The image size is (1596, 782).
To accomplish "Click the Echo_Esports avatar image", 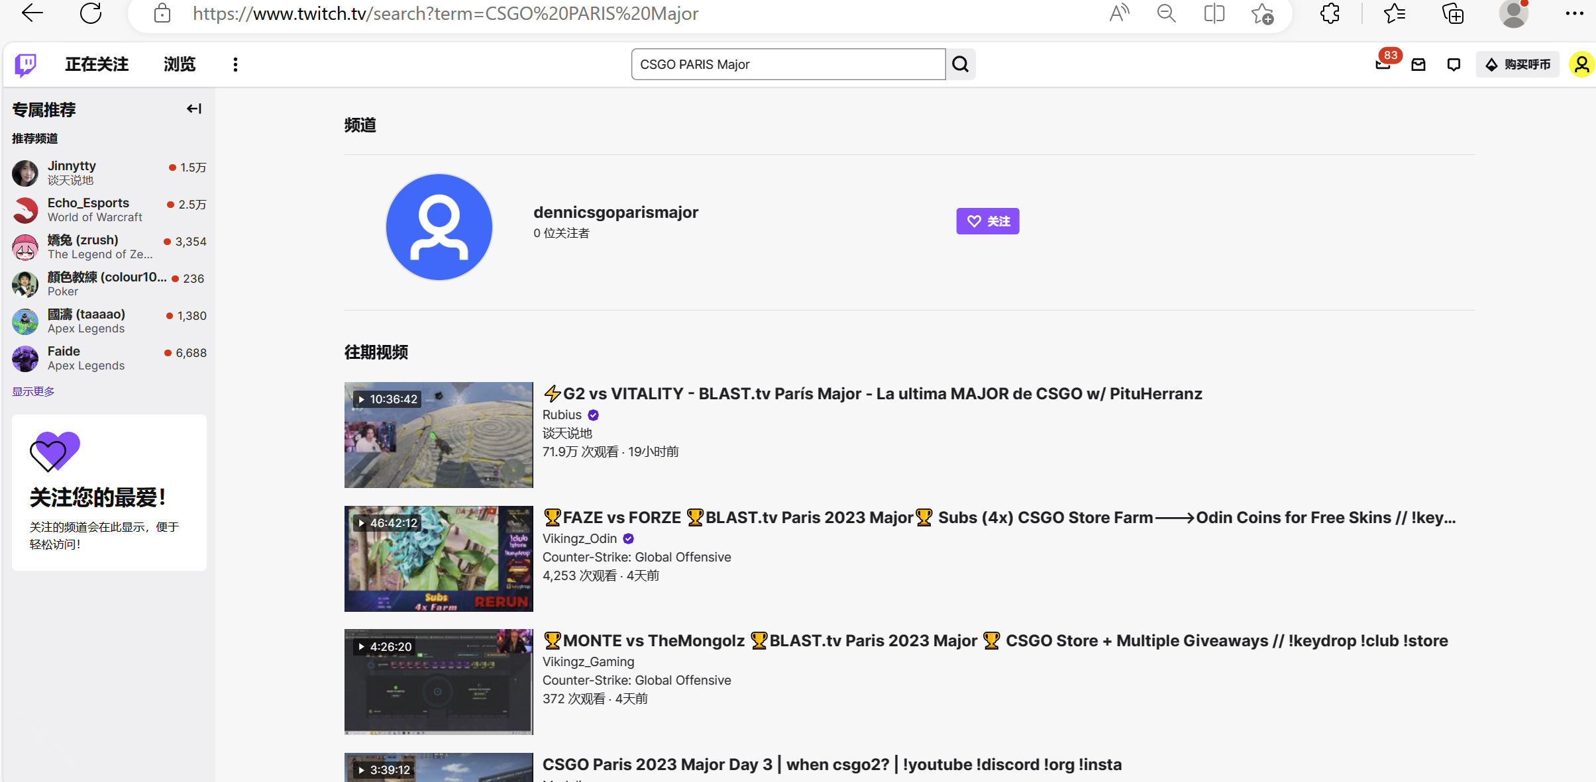I will (25, 210).
